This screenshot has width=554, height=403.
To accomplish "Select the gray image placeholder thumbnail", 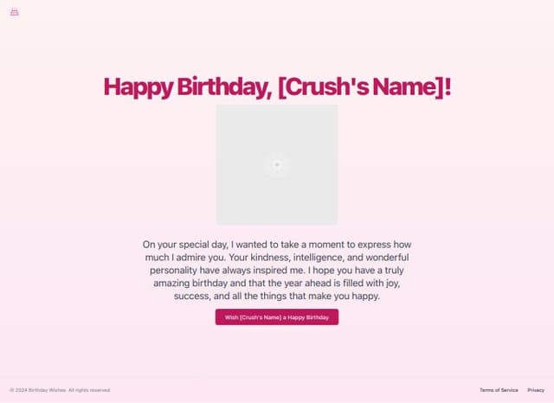I will (277, 164).
